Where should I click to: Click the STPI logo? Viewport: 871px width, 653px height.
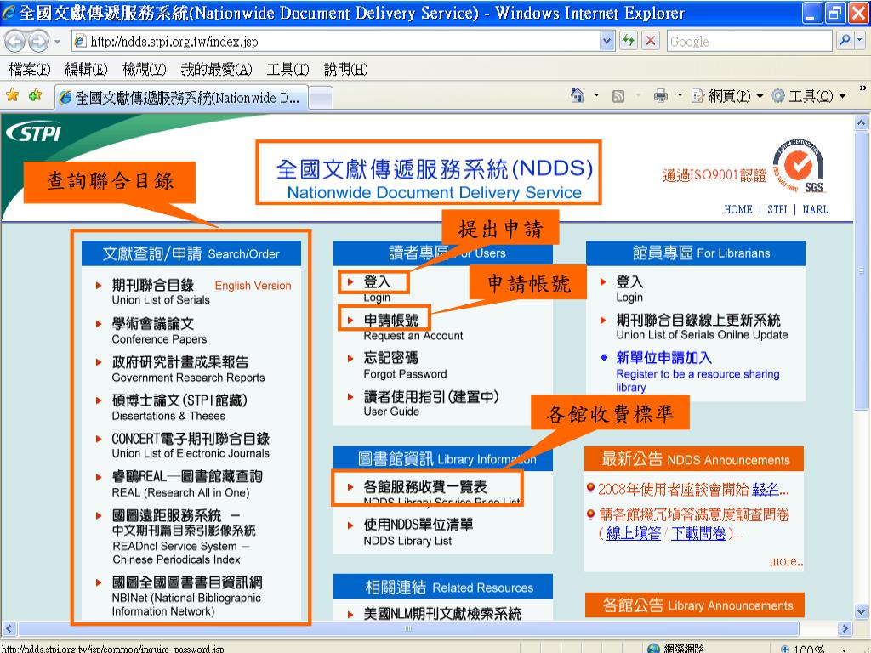(33, 133)
